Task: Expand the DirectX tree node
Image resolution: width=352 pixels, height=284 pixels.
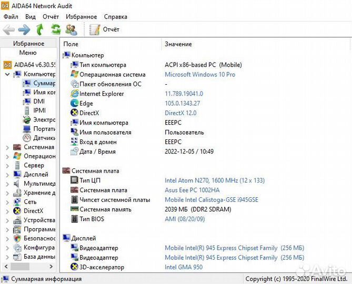Action: pos(7,211)
